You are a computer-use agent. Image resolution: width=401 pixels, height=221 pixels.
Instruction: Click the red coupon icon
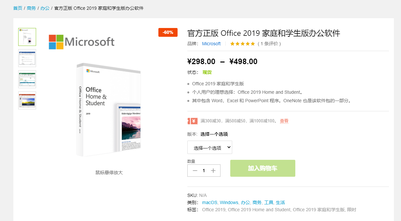coord(193,121)
